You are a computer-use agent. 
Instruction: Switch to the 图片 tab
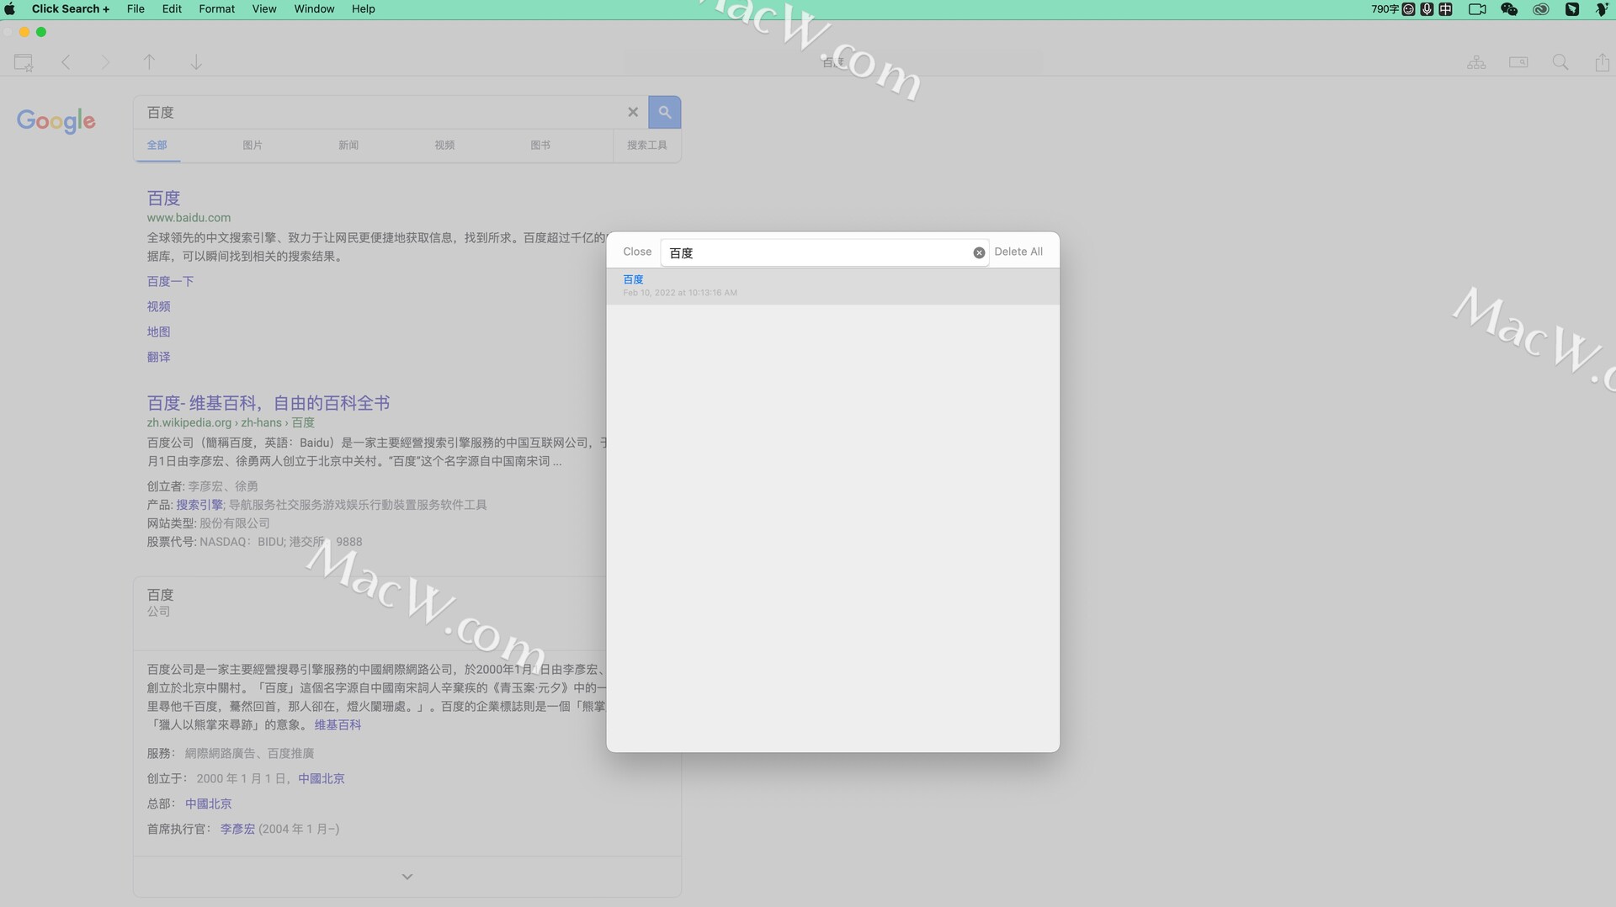(252, 145)
